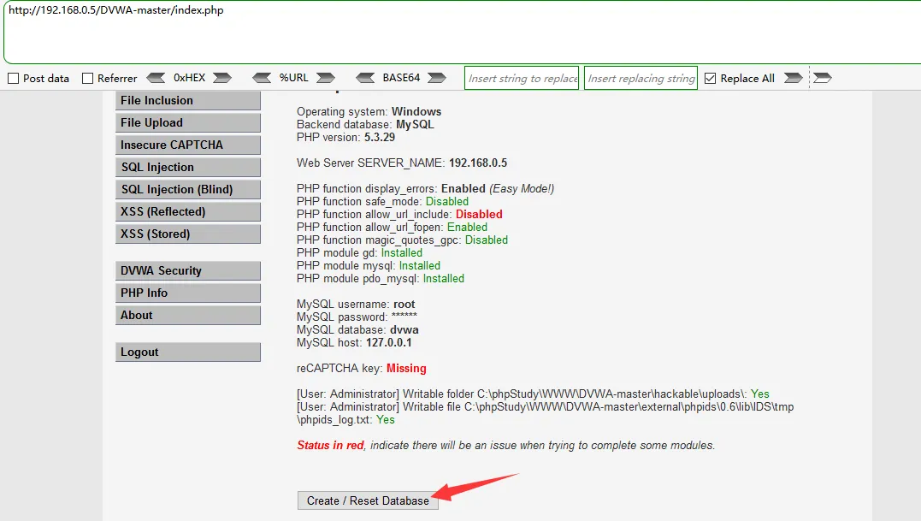Click the MySQL host value 127.0.0.1
Image resolution: width=921 pixels, height=521 pixels.
pyautogui.click(x=389, y=342)
